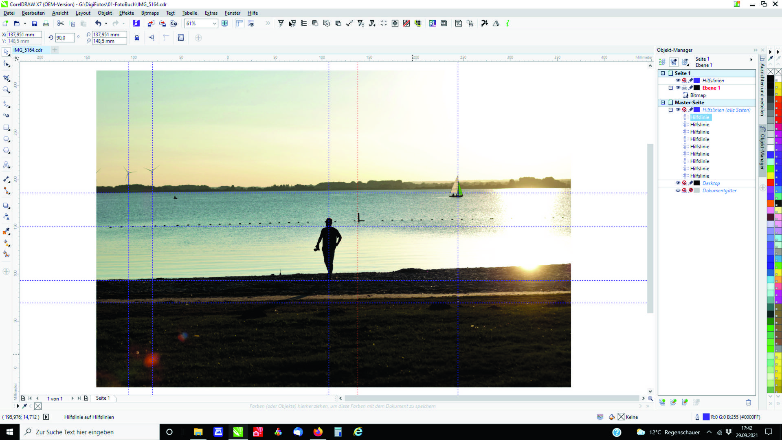Viewport: 782px width, 440px height.
Task: Toggle visibility eye of Desktop layer
Action: (678, 183)
